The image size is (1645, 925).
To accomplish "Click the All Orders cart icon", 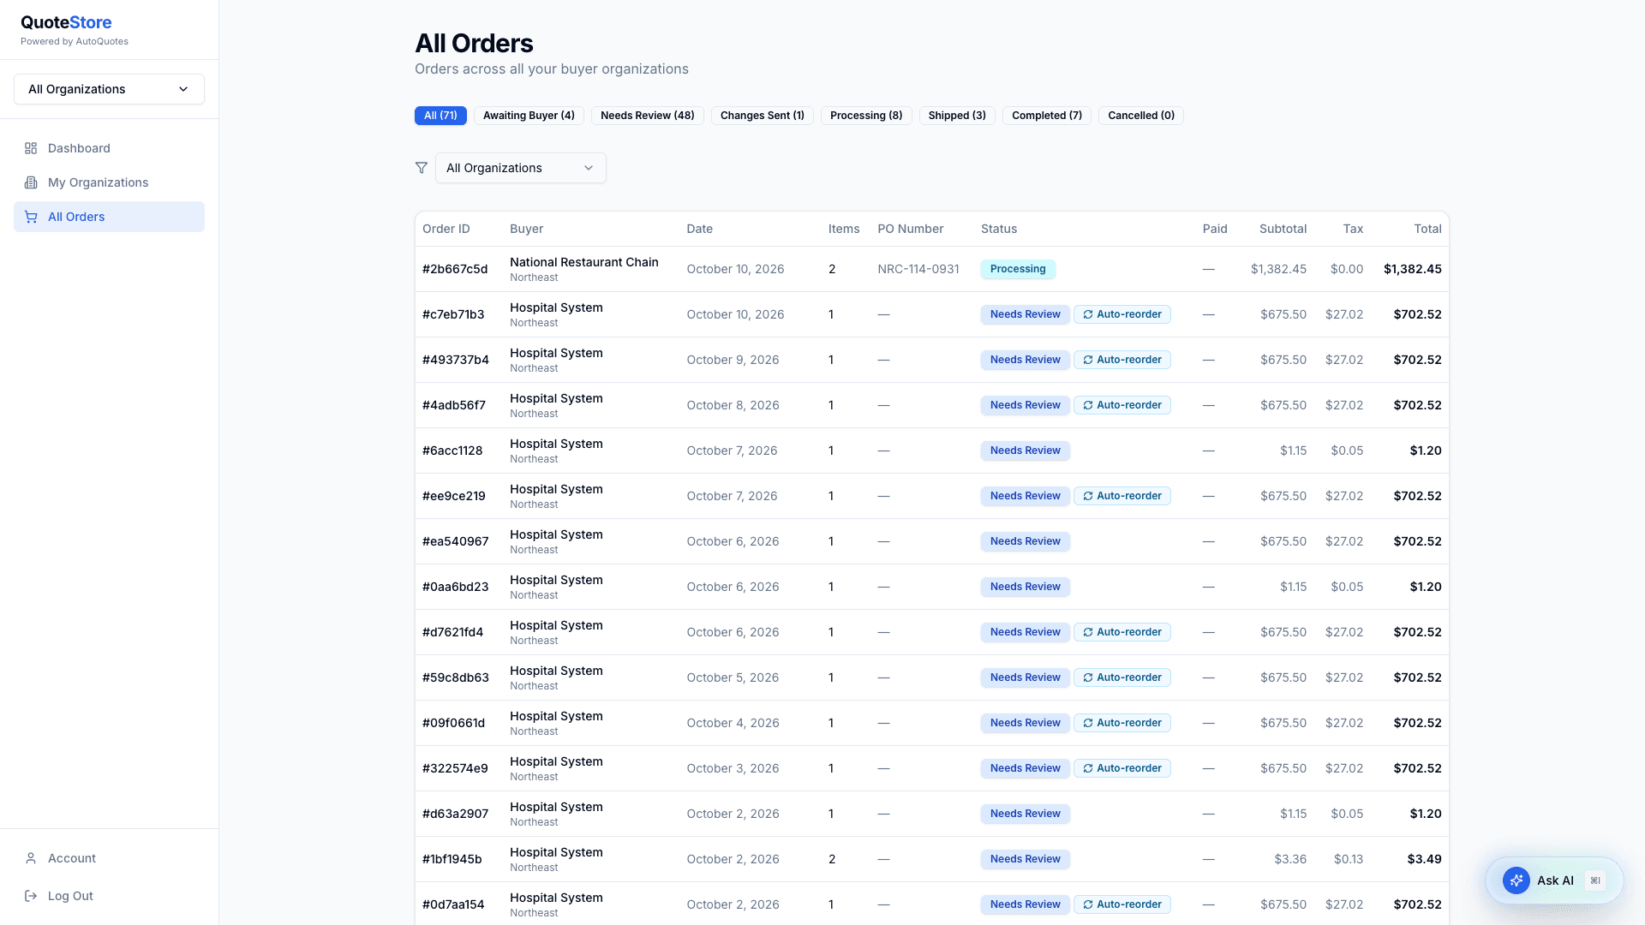I will point(31,217).
